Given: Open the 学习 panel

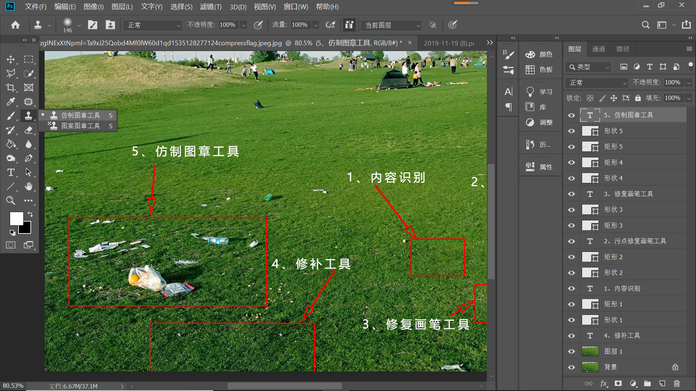Looking at the screenshot, I should point(539,92).
